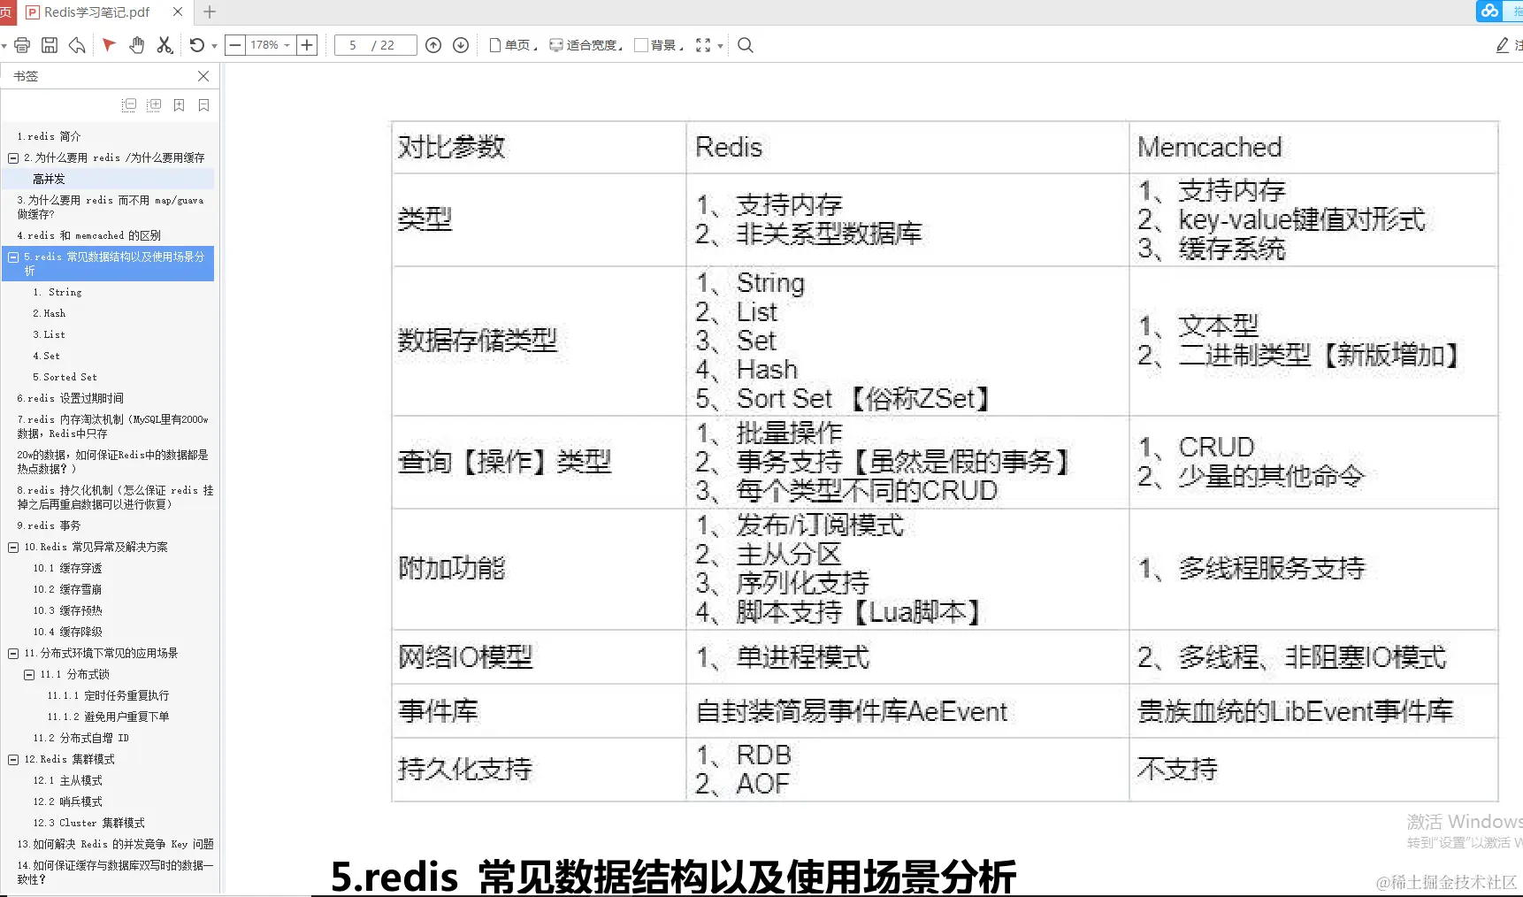Screen dimensions: 1523x897
Task: Click the page number input showing 5
Action: [x=363, y=45]
